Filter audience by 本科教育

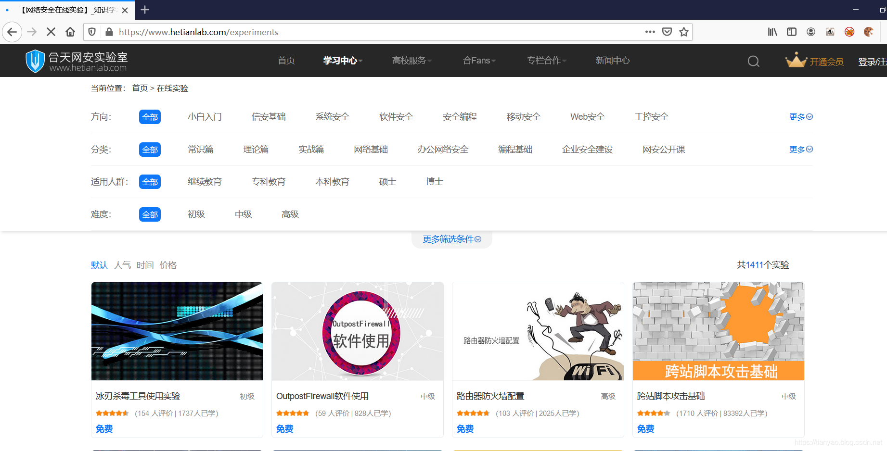[332, 182]
